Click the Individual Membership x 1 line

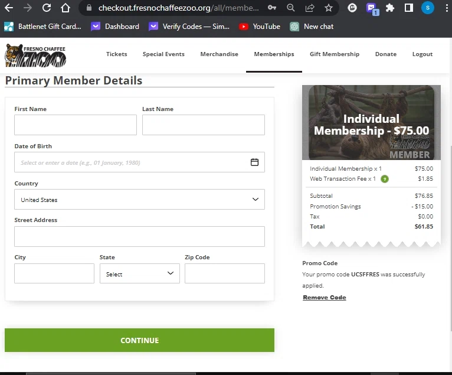point(346,169)
